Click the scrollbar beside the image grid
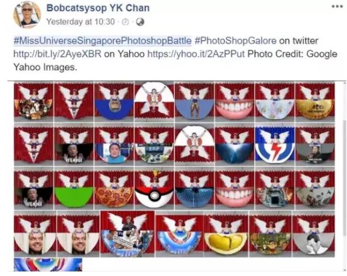 coord(345,178)
